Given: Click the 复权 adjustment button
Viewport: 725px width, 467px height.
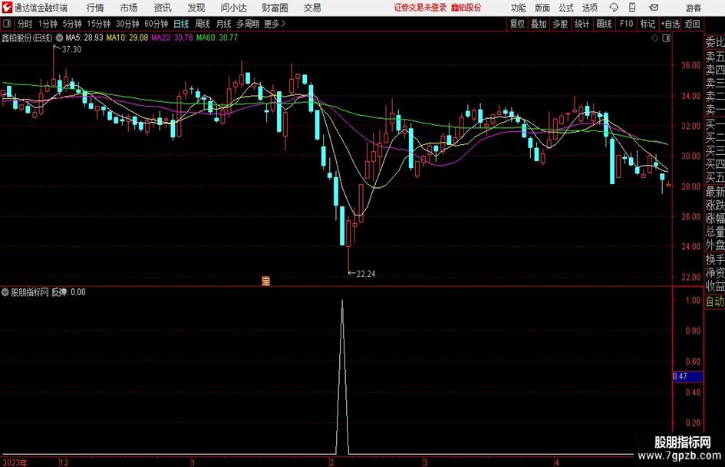Looking at the screenshot, I should click(517, 24).
